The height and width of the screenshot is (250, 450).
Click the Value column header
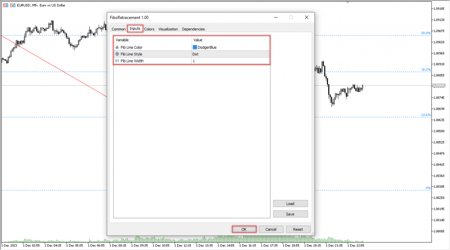198,40
